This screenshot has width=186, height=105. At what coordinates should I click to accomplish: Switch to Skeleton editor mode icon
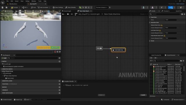(144, 8)
